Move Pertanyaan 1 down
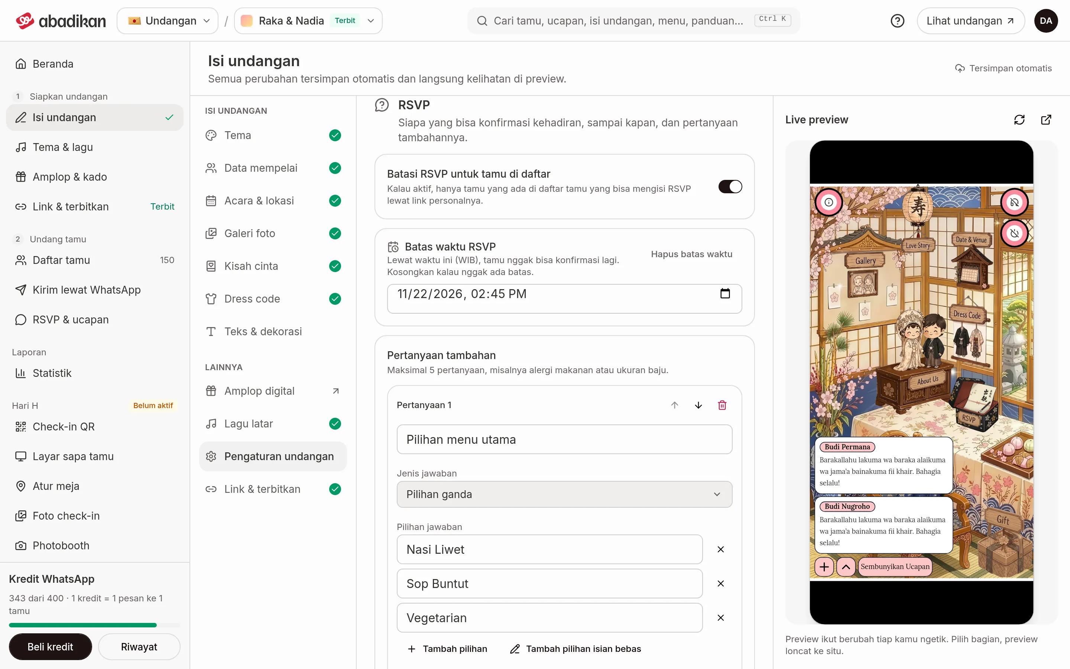 (x=698, y=405)
